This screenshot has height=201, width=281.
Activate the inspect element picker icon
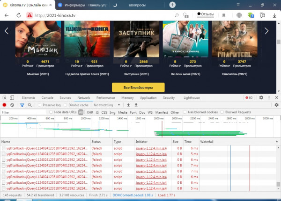tap(5, 97)
